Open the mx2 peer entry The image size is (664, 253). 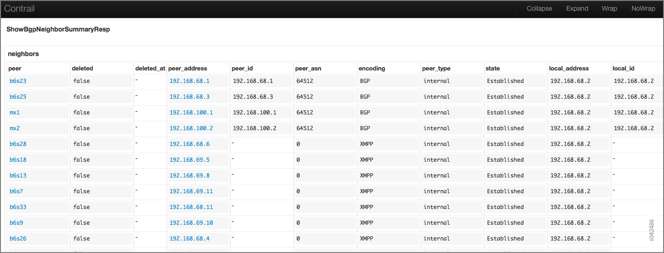coord(15,128)
